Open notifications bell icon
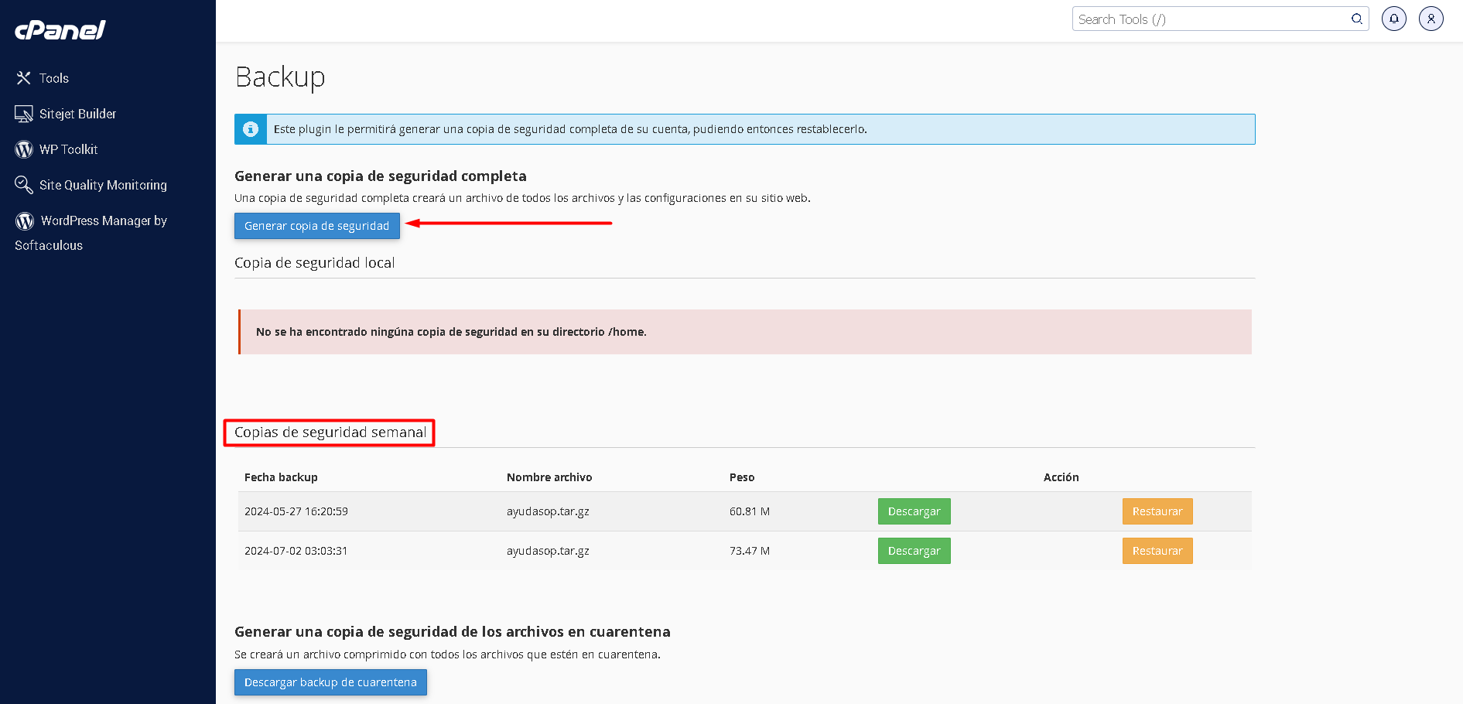The width and height of the screenshot is (1463, 704). [1394, 19]
